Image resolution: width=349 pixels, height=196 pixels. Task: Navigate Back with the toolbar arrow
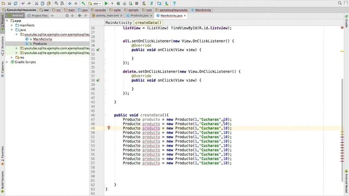pos(70,3)
